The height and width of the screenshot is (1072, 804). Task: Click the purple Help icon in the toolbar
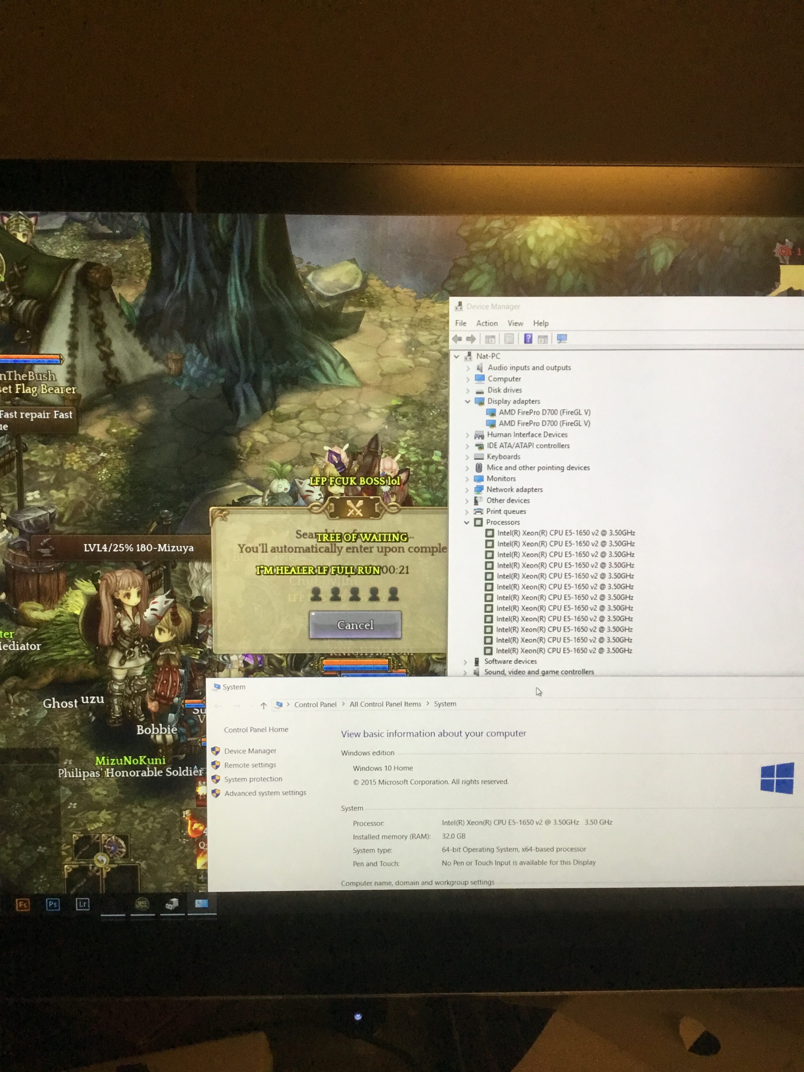tap(528, 339)
